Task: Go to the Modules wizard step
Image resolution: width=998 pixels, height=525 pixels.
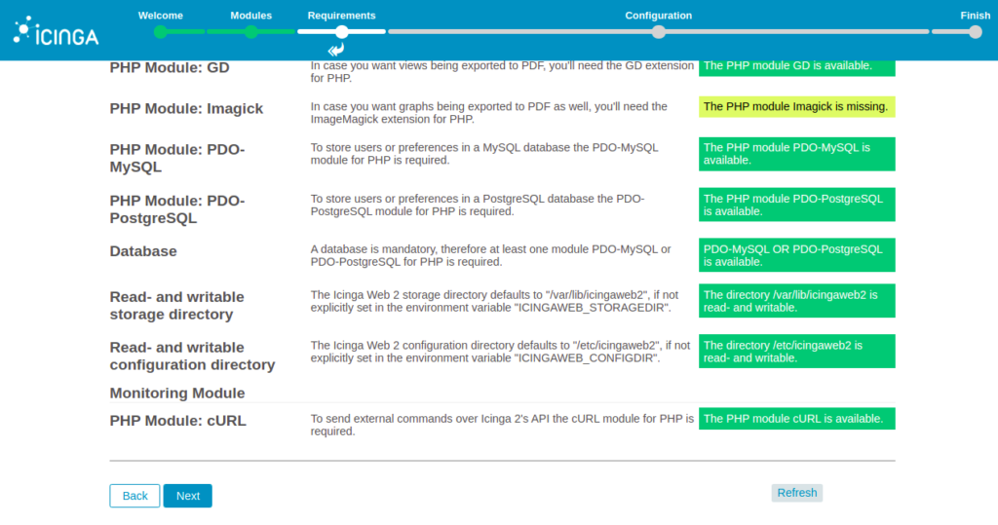Action: tap(250, 16)
